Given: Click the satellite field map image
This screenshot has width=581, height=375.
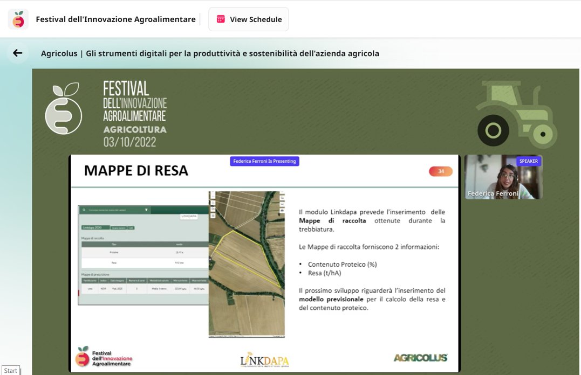Looking at the screenshot, I should [247, 265].
